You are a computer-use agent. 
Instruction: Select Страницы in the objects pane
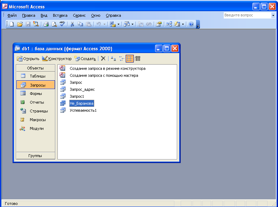[x=35, y=111]
